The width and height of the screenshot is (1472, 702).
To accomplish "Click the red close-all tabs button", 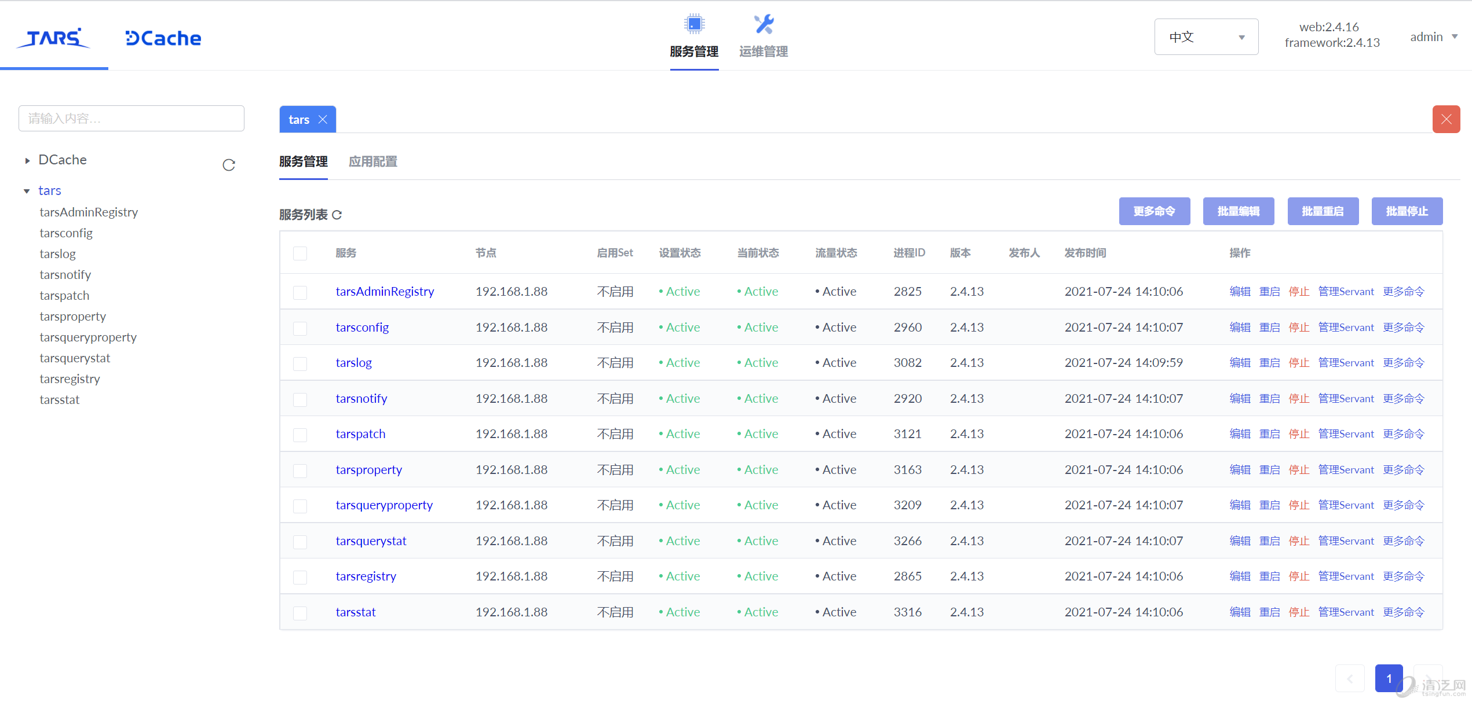I will (1446, 119).
